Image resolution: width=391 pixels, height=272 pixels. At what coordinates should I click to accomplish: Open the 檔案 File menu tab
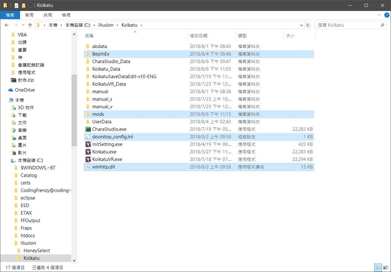click(10, 15)
